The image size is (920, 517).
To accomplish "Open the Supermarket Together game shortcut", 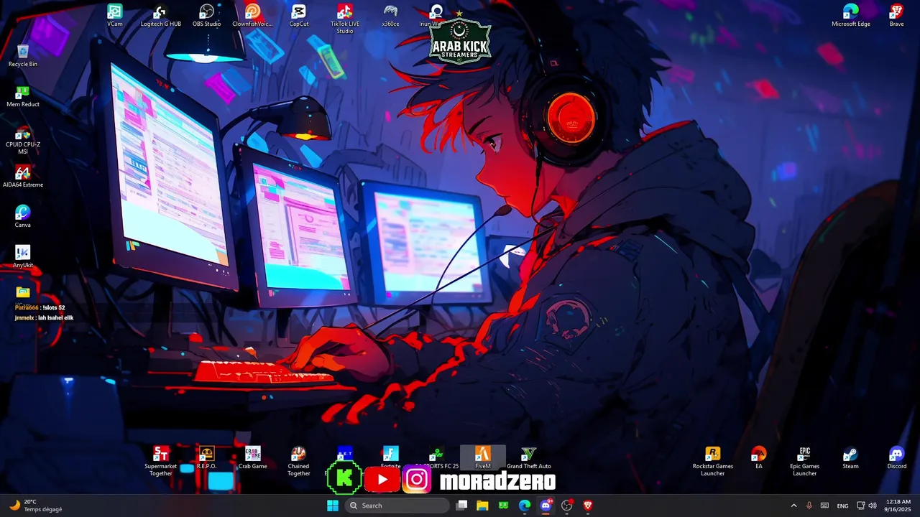I will (161, 461).
